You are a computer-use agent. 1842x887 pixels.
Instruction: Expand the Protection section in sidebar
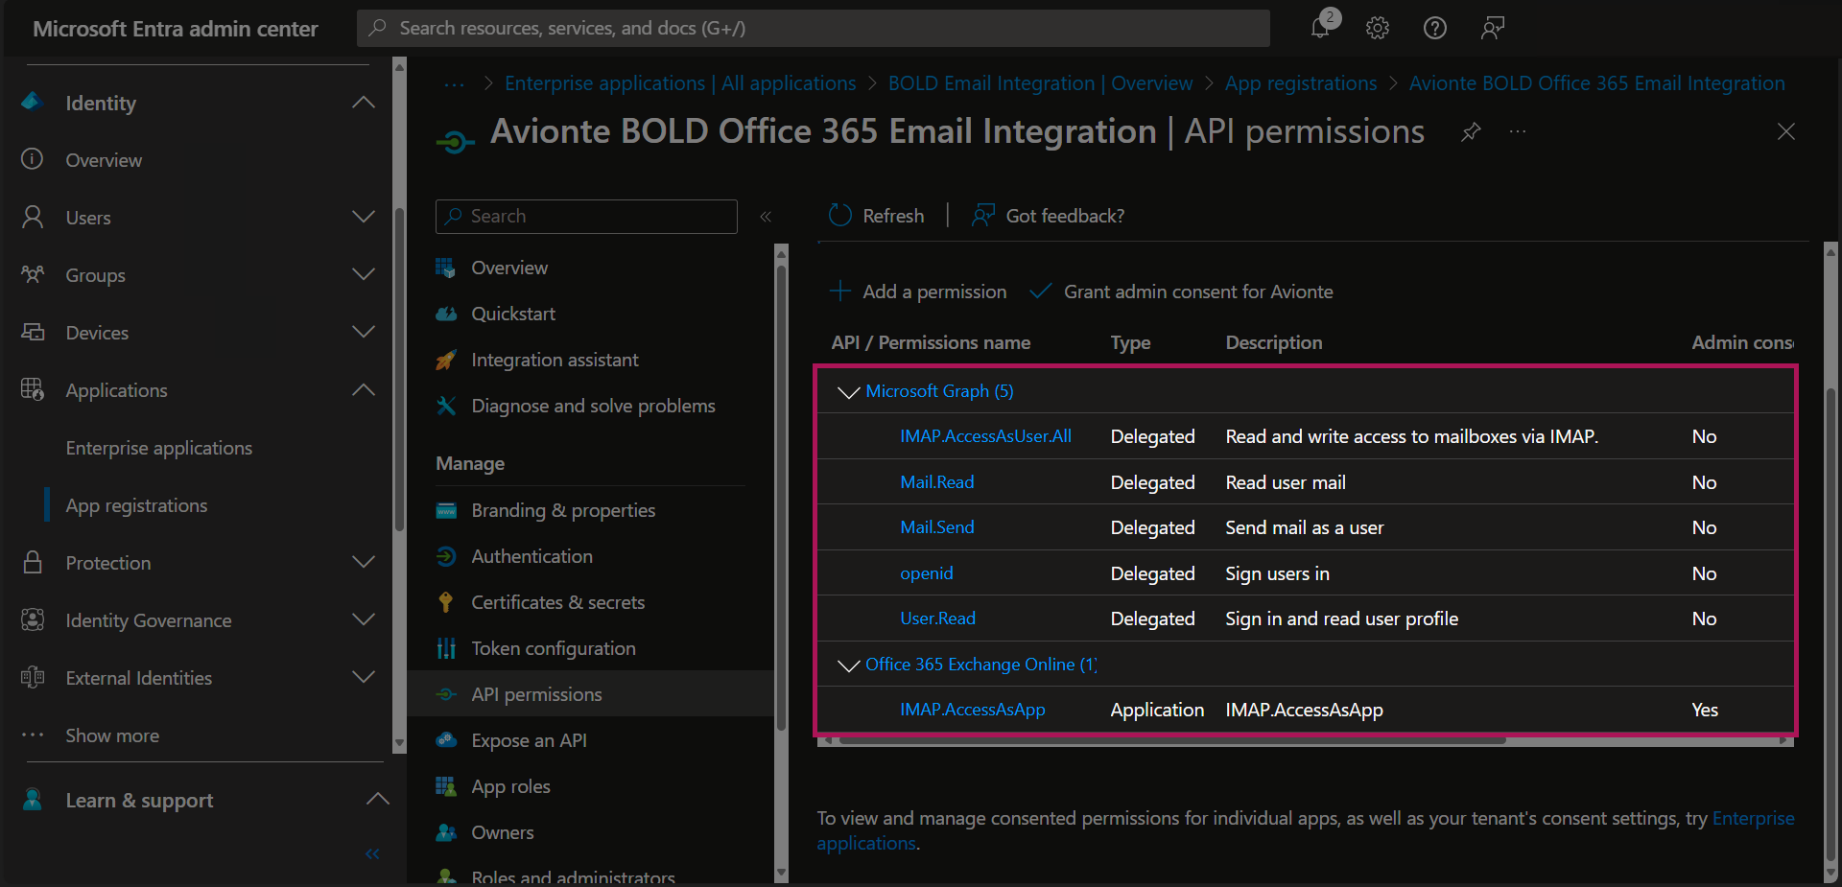coord(363,563)
